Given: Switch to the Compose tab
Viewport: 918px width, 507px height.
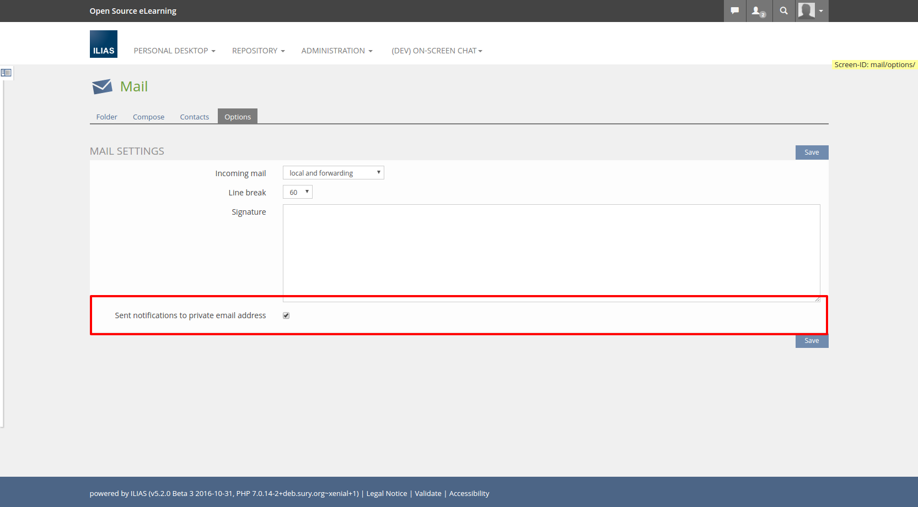Looking at the screenshot, I should 148,117.
